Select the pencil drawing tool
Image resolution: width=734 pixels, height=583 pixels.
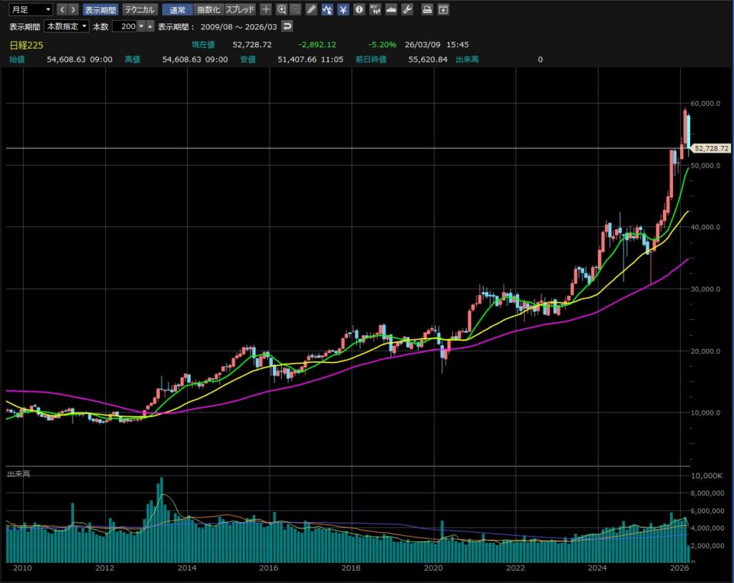pyautogui.click(x=311, y=9)
